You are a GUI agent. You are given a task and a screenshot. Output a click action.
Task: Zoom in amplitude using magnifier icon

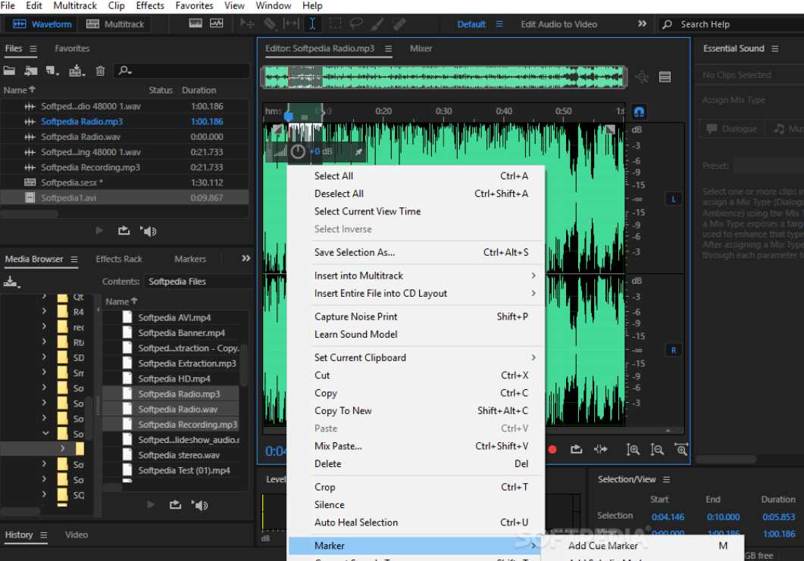pos(633,449)
